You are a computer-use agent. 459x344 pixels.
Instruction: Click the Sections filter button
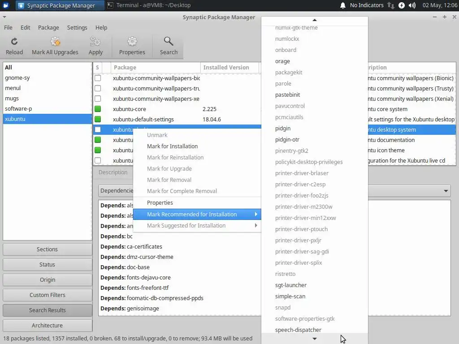[48, 249]
